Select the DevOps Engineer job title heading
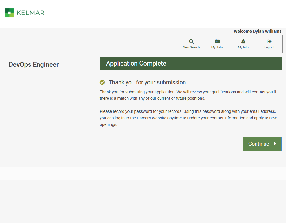Viewport: 286px width, 223px height. [34, 64]
